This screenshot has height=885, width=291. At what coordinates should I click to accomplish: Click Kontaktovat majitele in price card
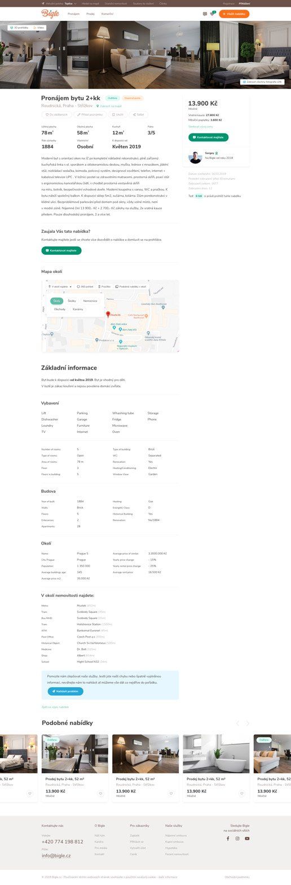pyautogui.click(x=208, y=137)
